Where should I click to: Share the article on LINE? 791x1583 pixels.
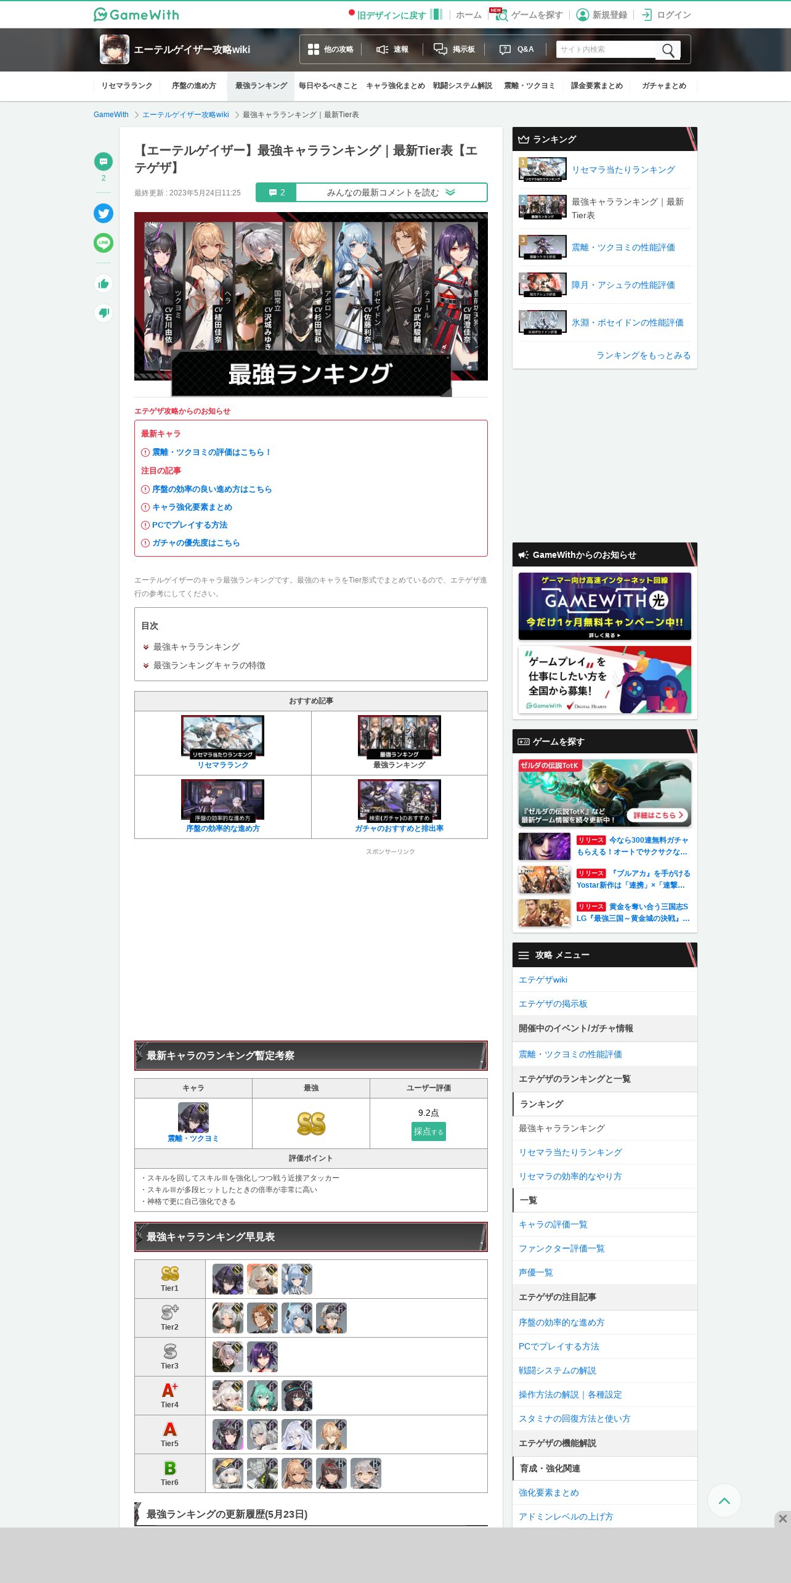(103, 243)
